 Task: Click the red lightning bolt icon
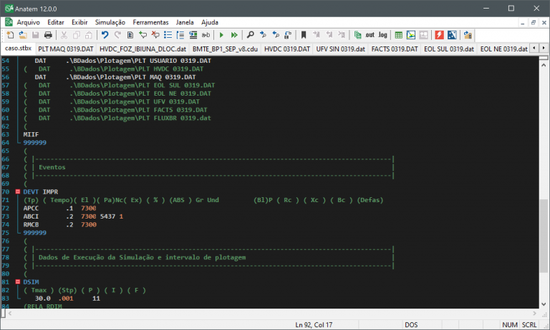click(439, 34)
